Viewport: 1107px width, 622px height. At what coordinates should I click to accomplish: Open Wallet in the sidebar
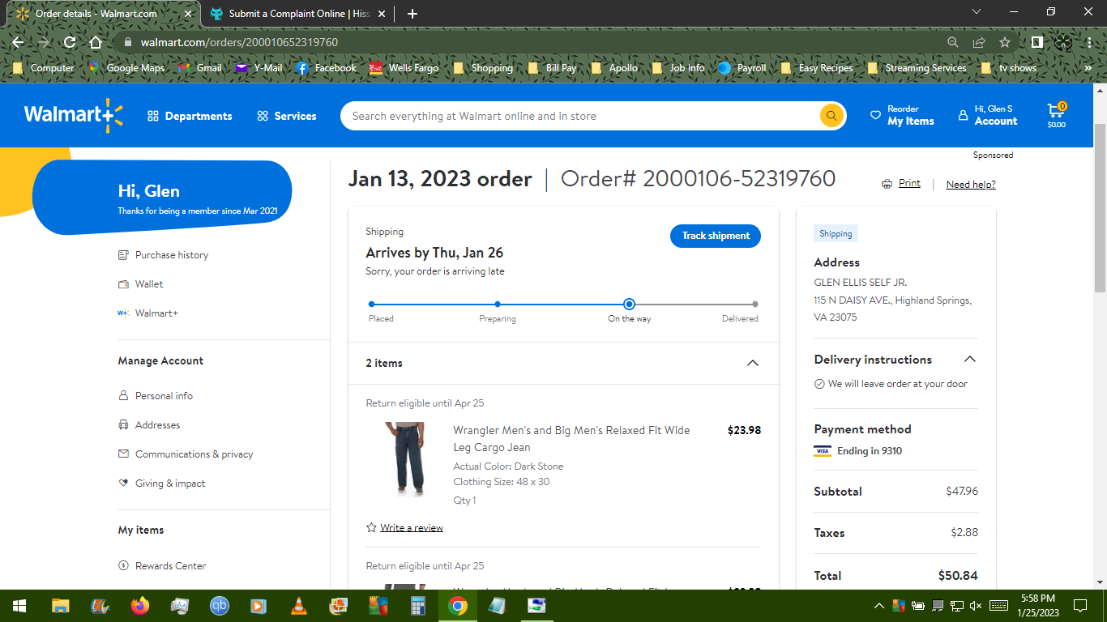pos(149,284)
